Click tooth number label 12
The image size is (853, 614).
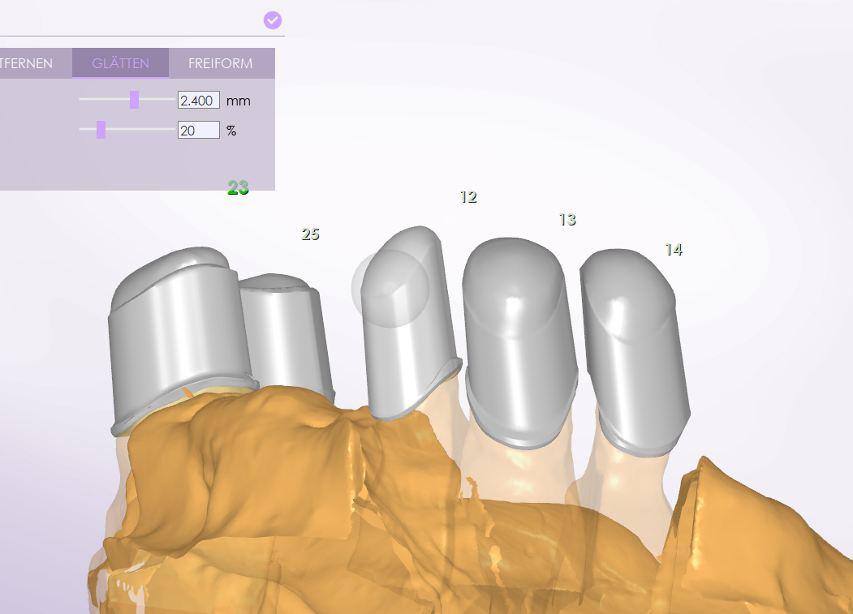467,197
